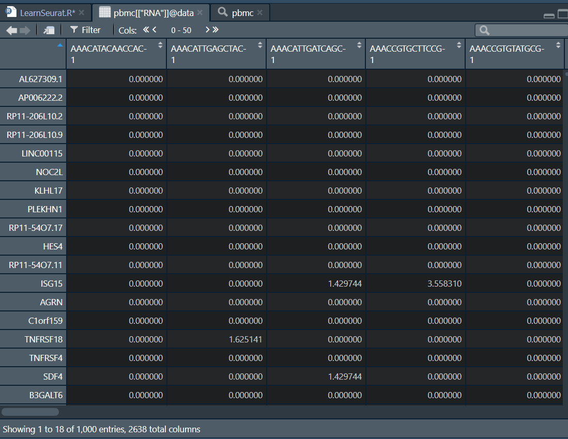Jump to first columns double-left arrow
The height and width of the screenshot is (439, 568).
point(146,29)
